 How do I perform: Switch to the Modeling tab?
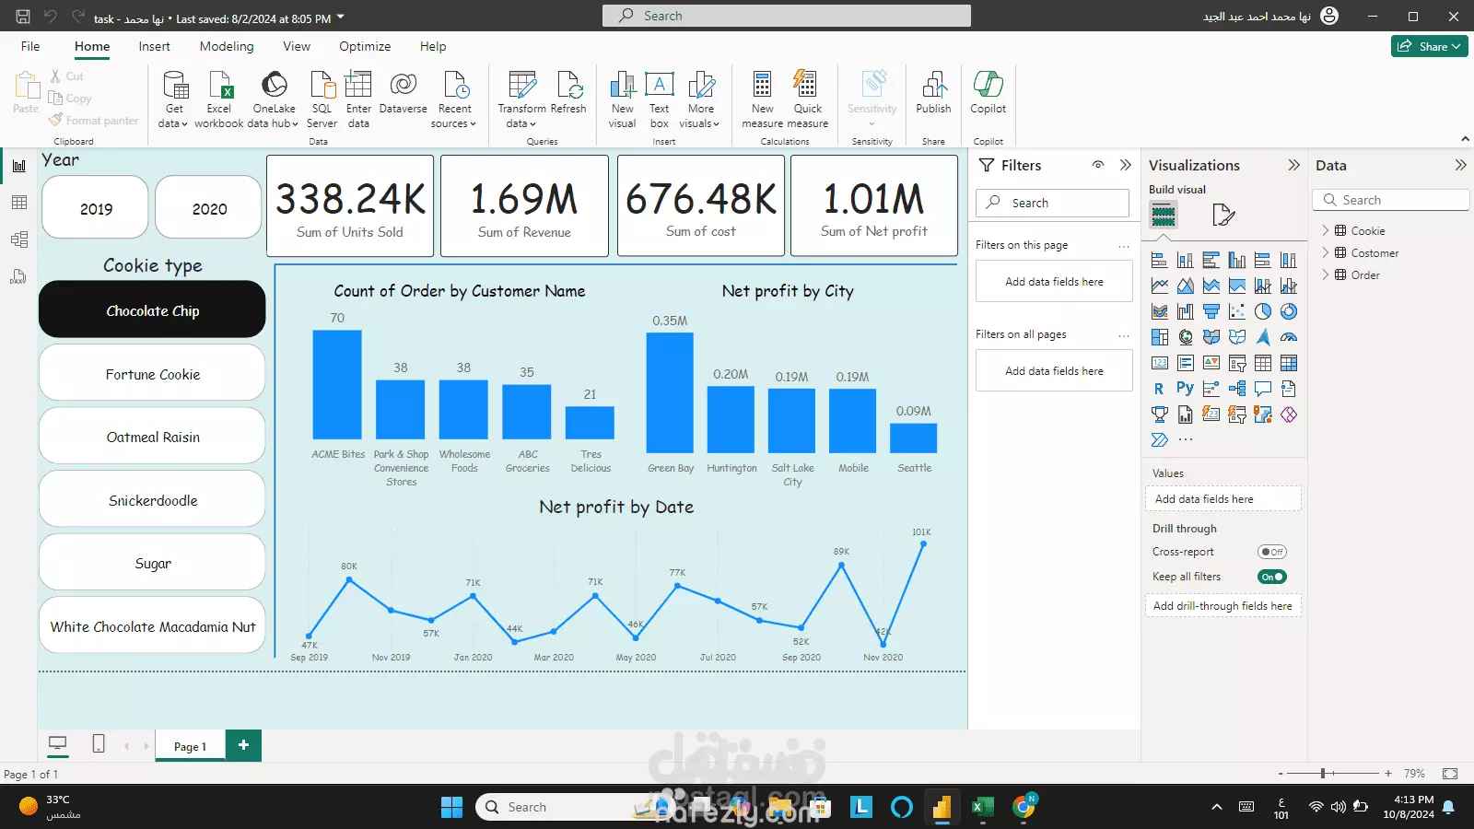point(227,46)
